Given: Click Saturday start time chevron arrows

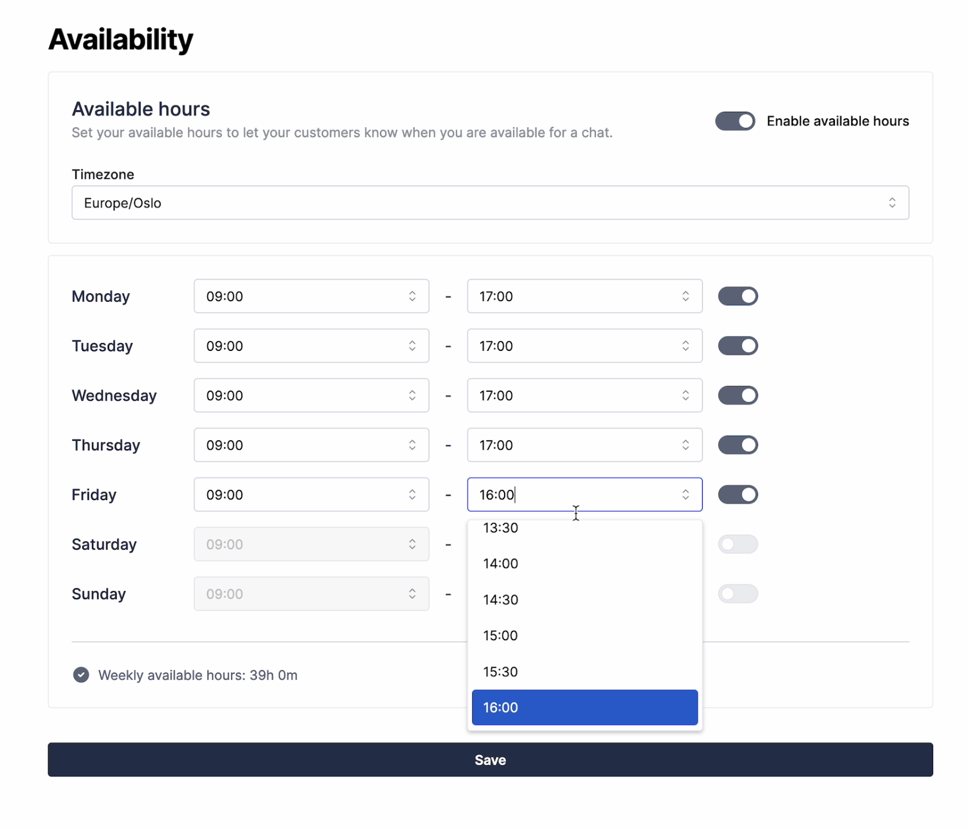Looking at the screenshot, I should pos(412,544).
